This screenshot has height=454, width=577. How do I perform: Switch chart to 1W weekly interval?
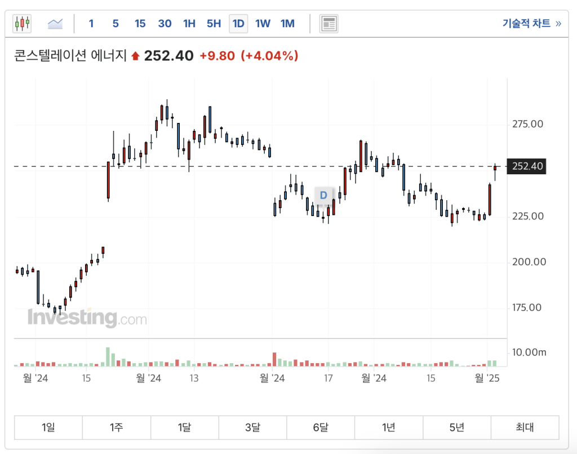click(263, 23)
